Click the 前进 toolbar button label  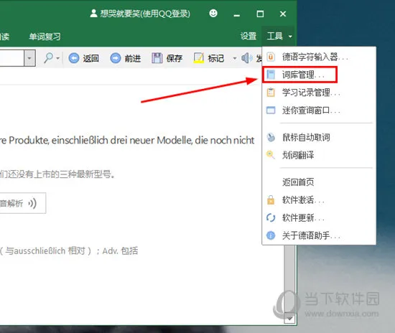(x=133, y=58)
